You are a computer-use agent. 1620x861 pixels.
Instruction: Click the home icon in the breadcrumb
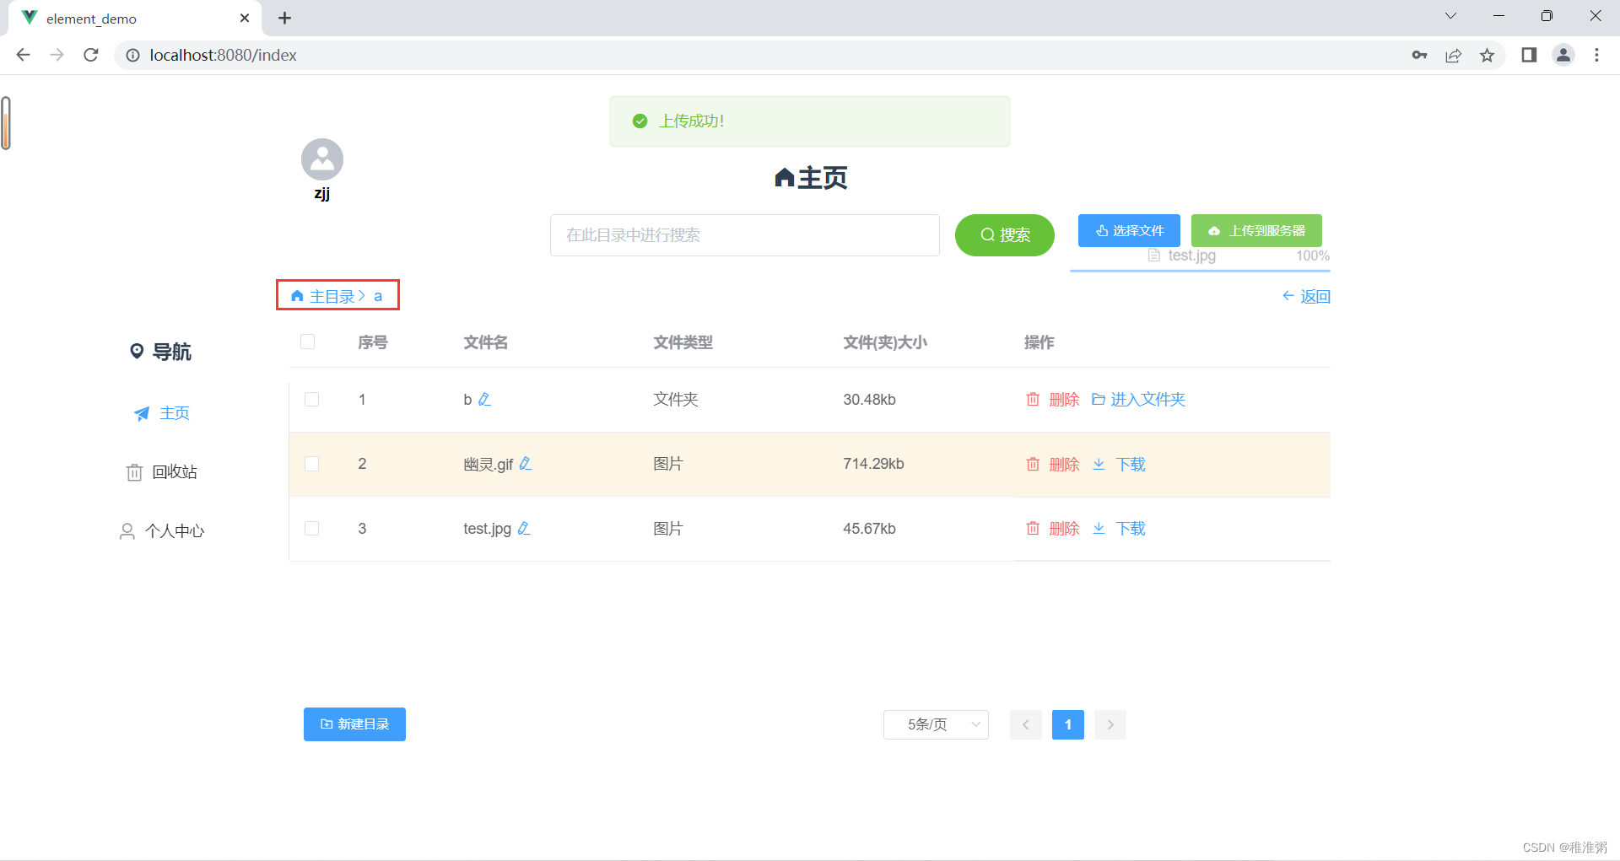coord(297,295)
